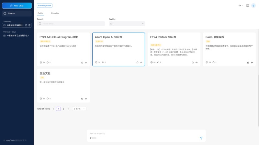Go to page 2 of results
The height and width of the screenshot is (145, 259).
[x=63, y=109]
